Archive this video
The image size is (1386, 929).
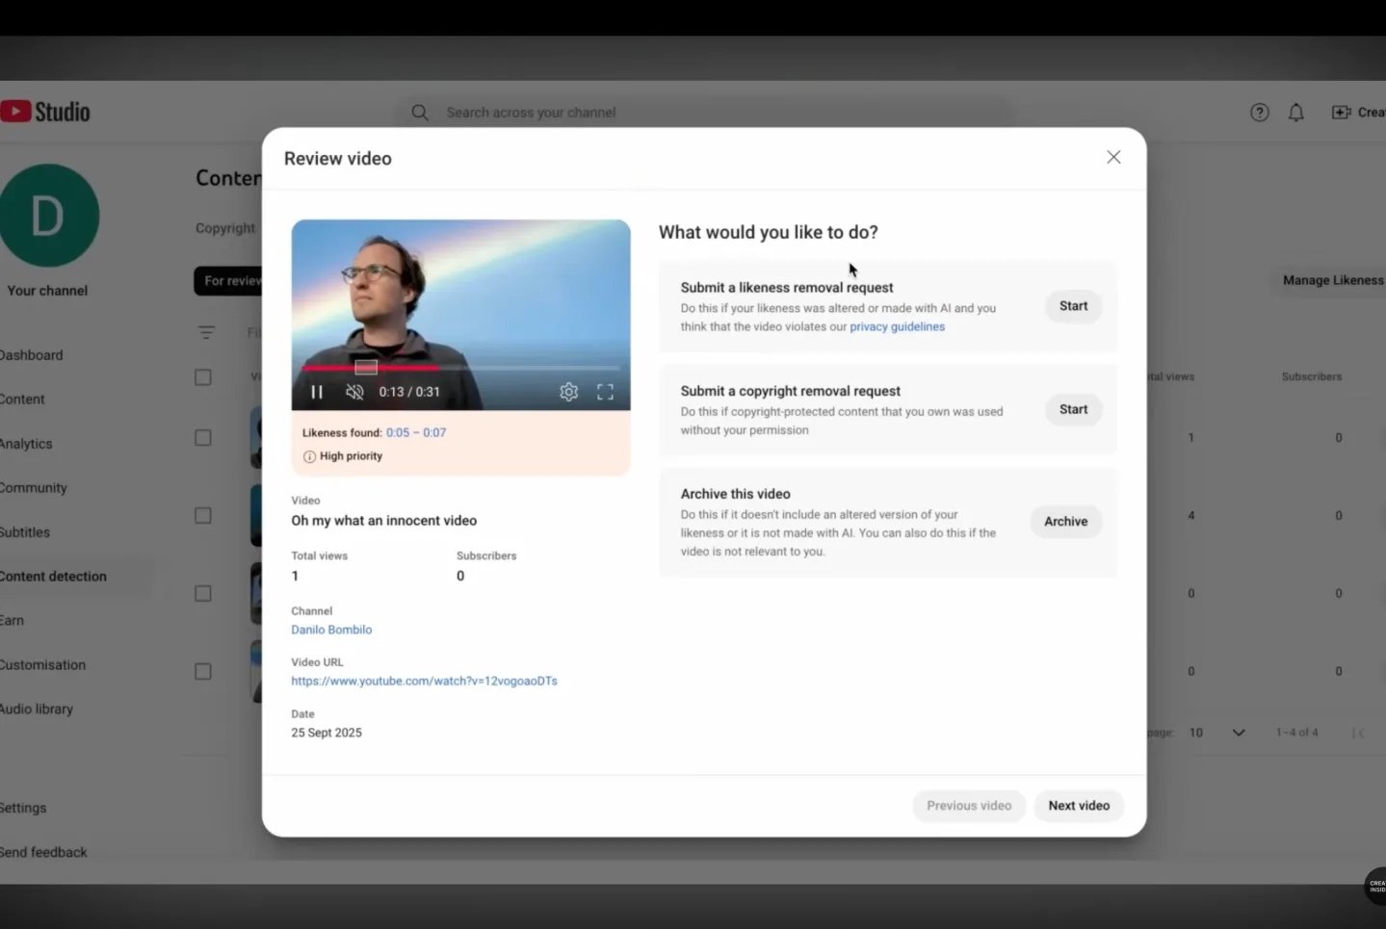pyautogui.click(x=1064, y=521)
